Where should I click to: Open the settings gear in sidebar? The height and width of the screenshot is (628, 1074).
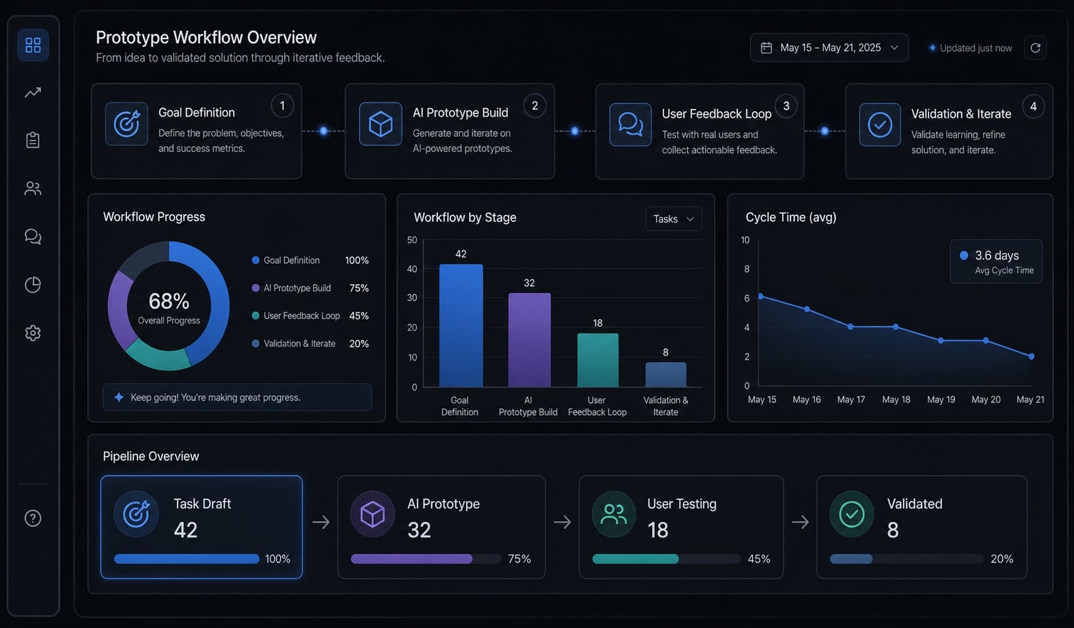(33, 333)
